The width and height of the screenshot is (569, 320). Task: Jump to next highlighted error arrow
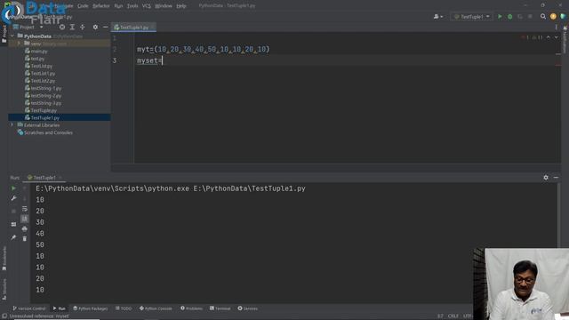556,37
